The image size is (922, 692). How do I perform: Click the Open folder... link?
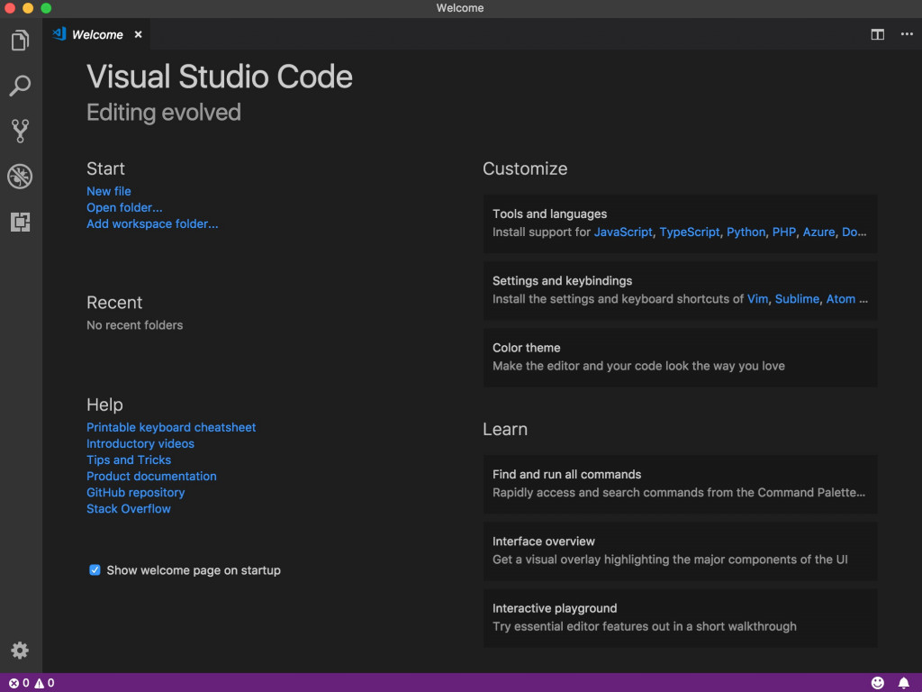124,207
